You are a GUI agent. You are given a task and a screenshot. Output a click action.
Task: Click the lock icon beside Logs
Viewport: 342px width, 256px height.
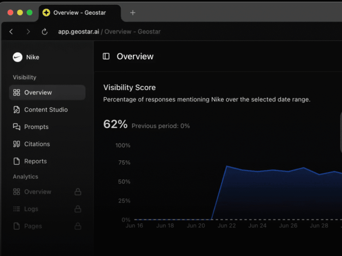(78, 209)
